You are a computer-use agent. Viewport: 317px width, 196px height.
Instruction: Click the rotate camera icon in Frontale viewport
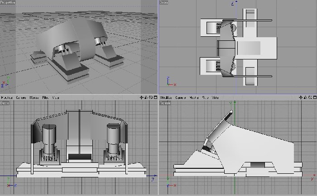coord(310,98)
